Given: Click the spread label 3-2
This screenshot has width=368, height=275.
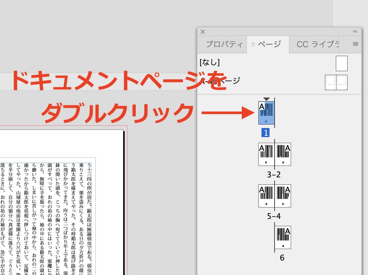Looking at the screenshot, I should 274,175.
